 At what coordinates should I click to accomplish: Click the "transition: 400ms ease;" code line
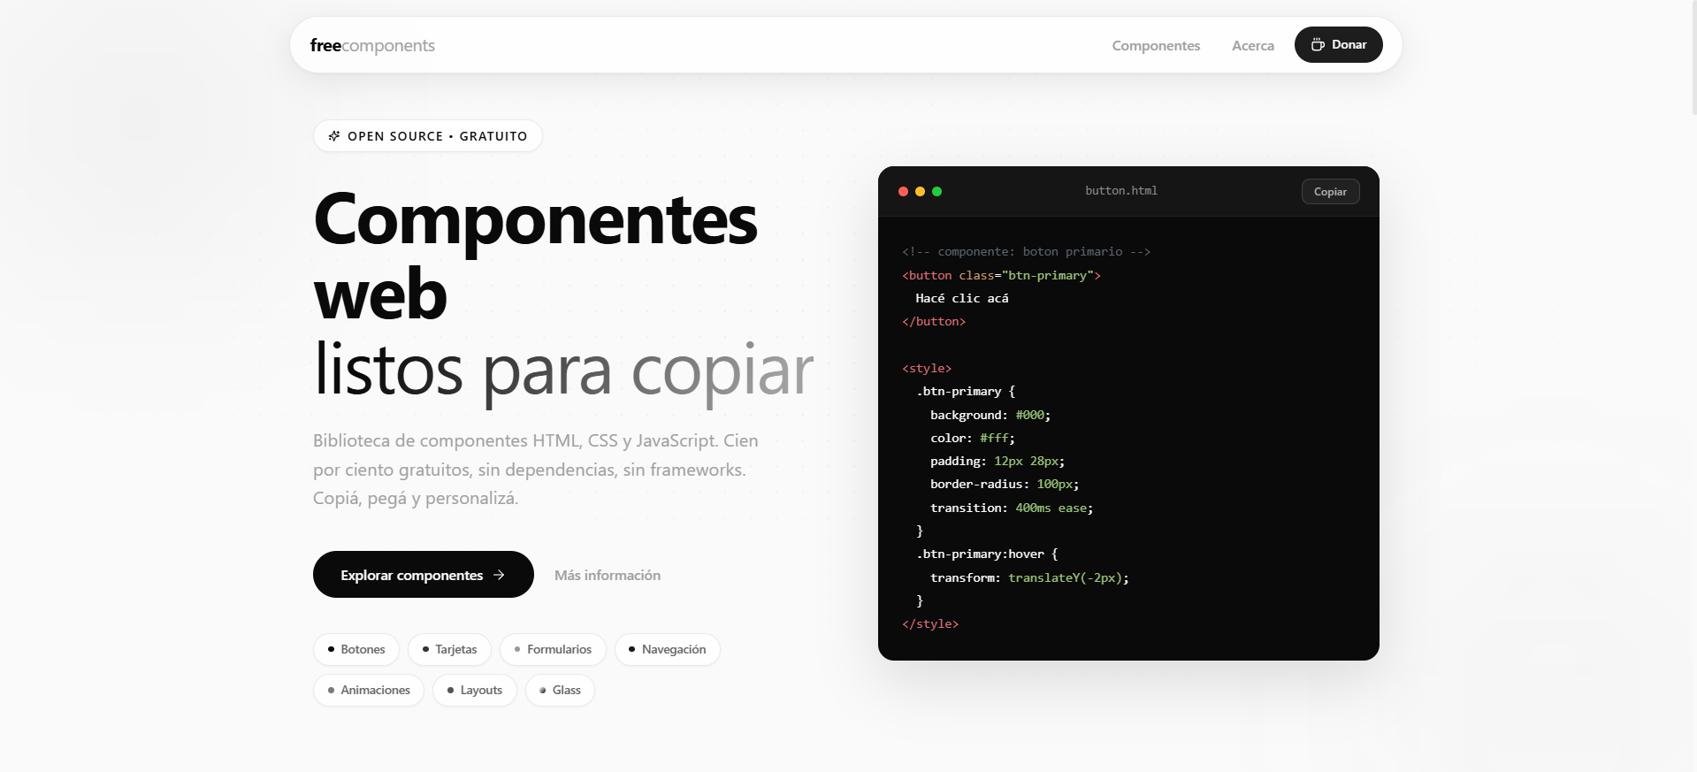point(1012,508)
